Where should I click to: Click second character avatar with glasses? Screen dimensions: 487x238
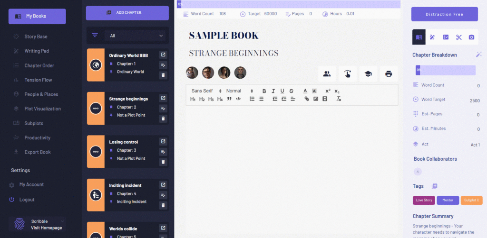[208, 73]
